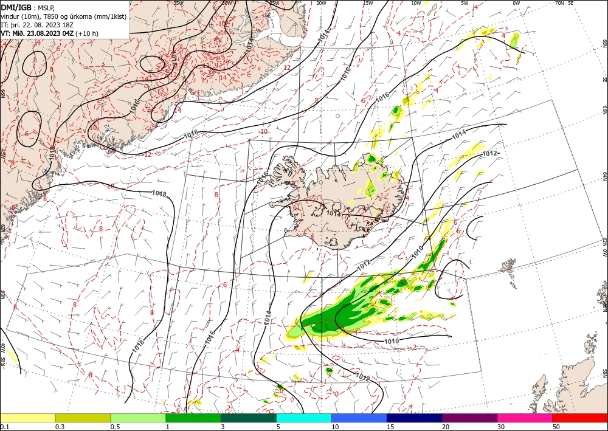Click the '5W' longitude label at top
608x431 pixels.
click(465, 3)
